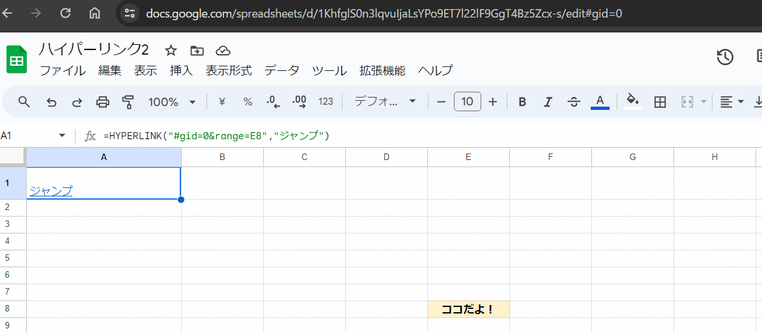Follow the ジャンプ link in A1
The image size is (762, 333).
51,191
